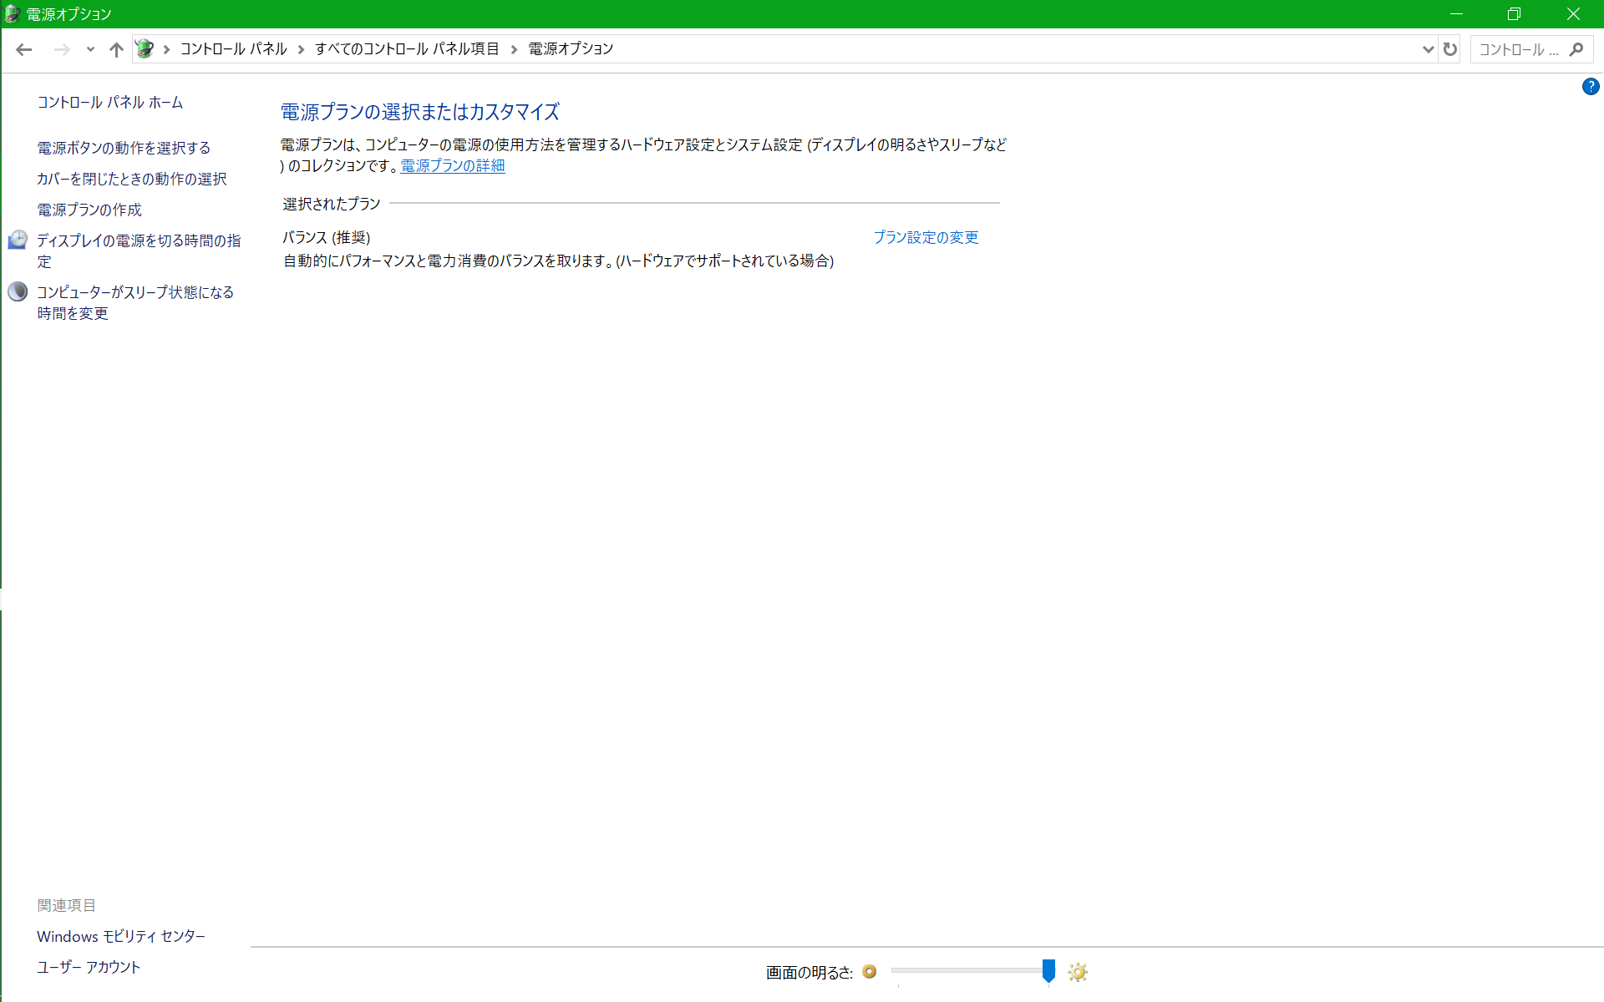Click the blue help question mark icon
This screenshot has height=1002, width=1604.
coord(1590,87)
